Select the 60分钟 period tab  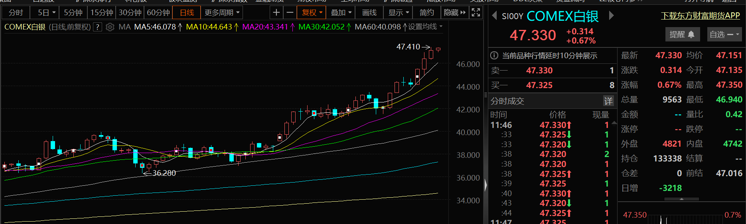pyautogui.click(x=158, y=13)
